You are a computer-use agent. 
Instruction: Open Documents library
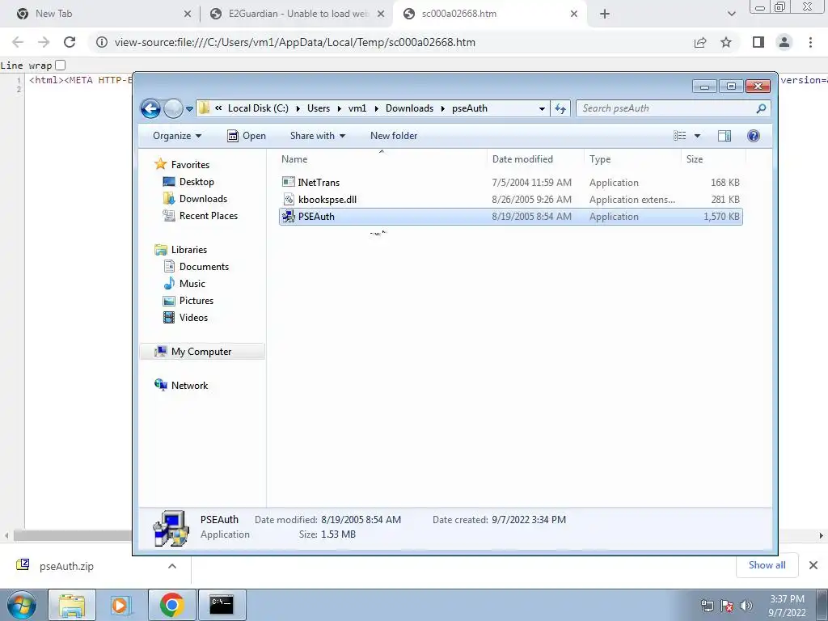(196, 267)
